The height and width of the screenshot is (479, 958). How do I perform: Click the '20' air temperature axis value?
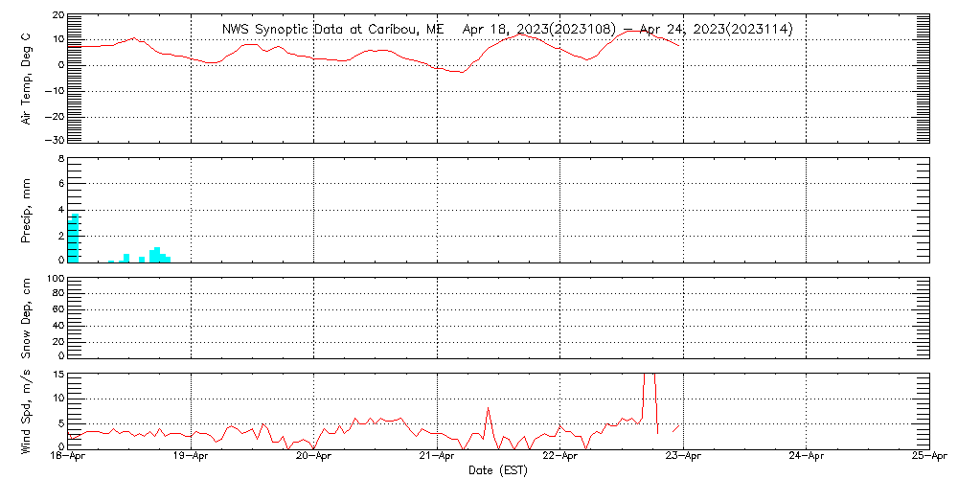pyautogui.click(x=58, y=14)
